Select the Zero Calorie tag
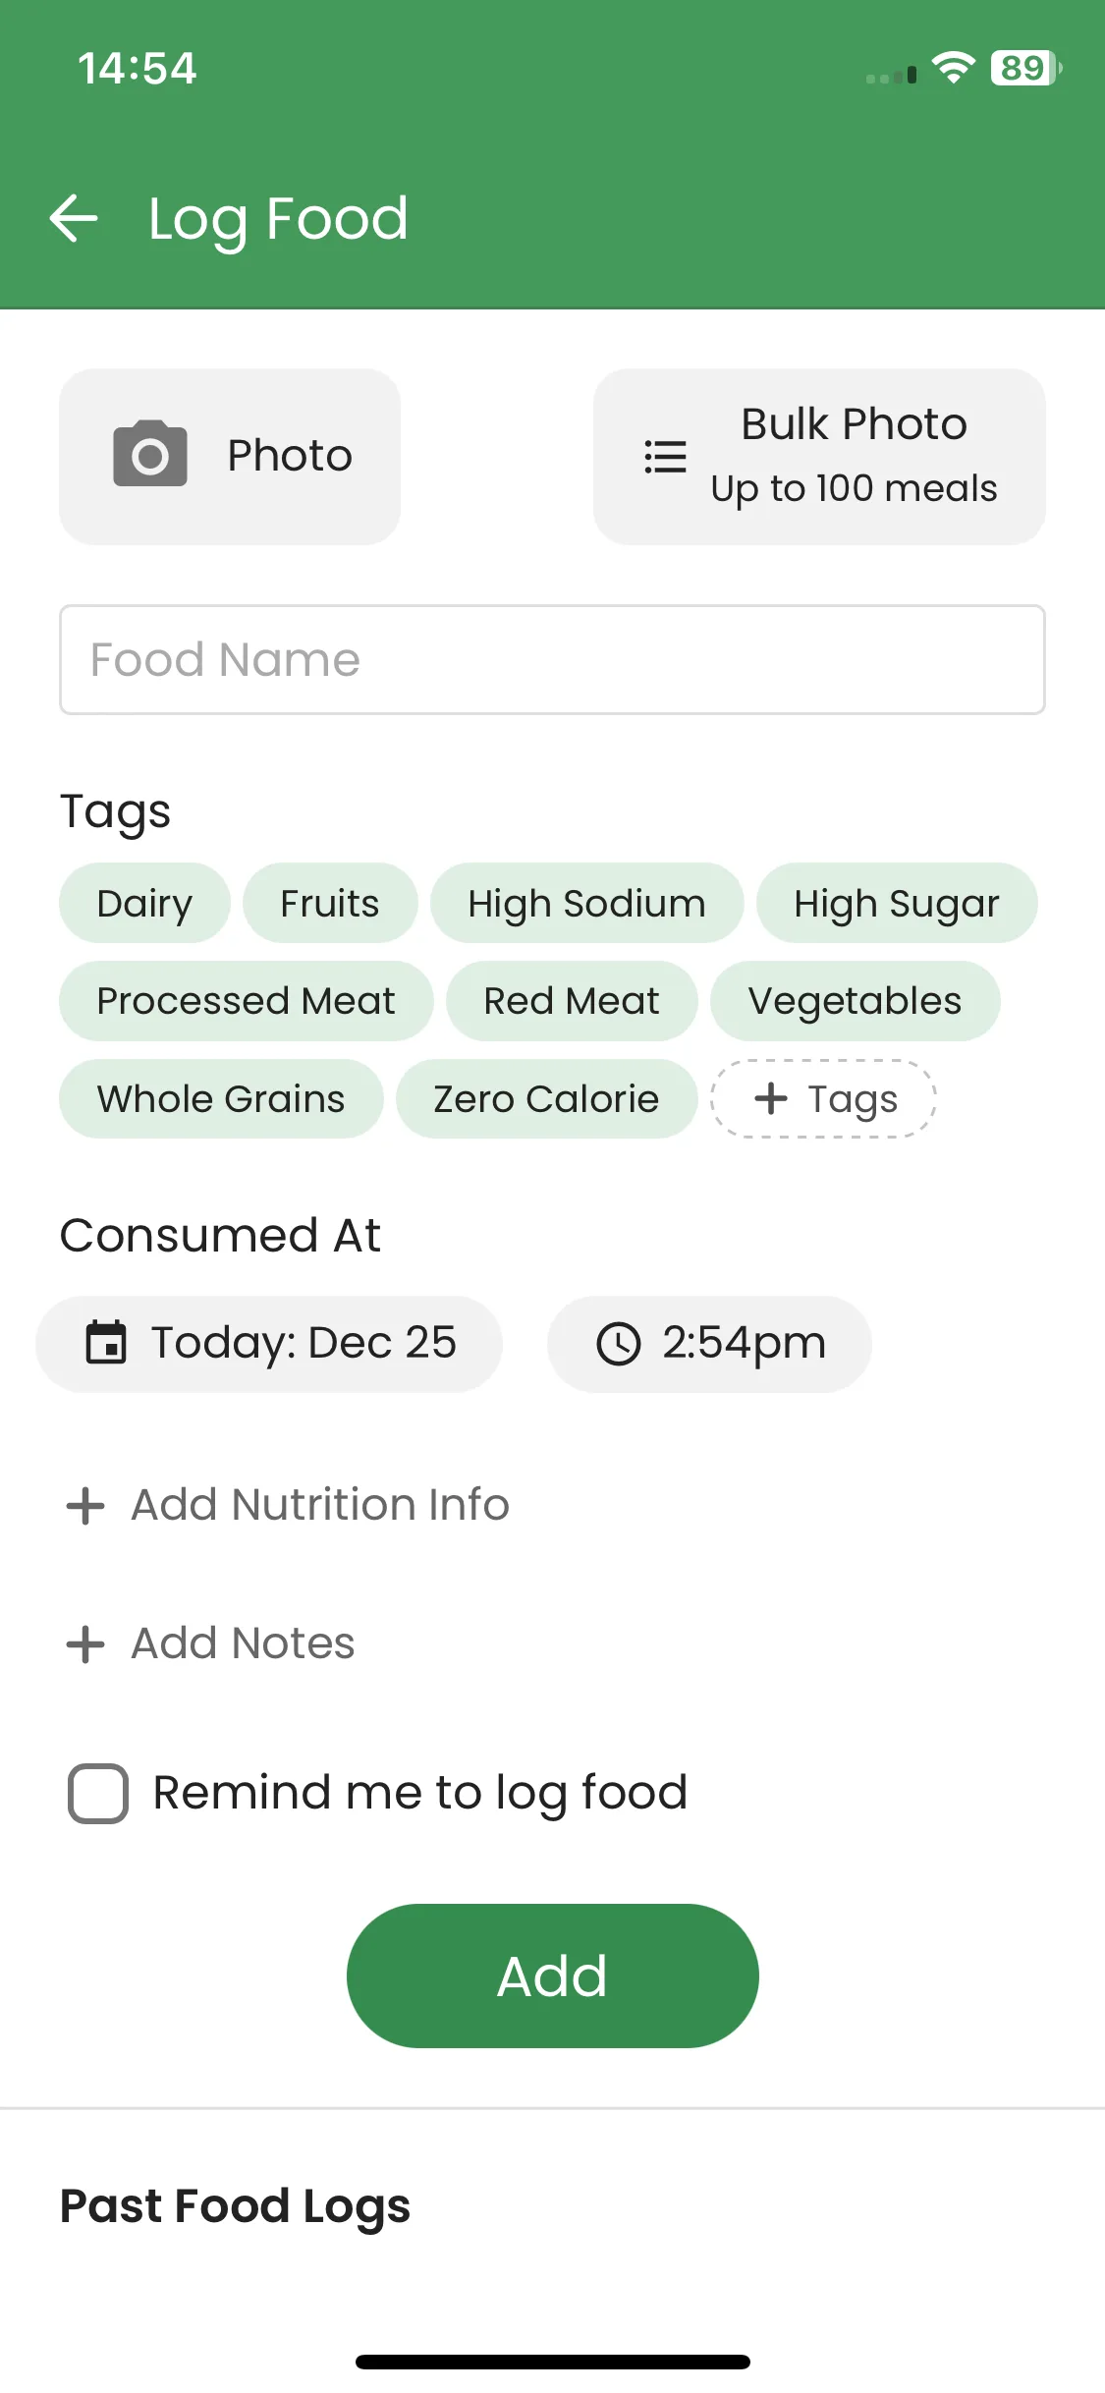 pos(546,1098)
